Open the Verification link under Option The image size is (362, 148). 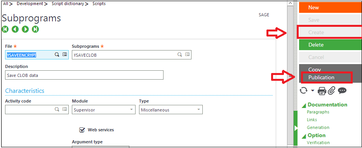click(x=318, y=143)
